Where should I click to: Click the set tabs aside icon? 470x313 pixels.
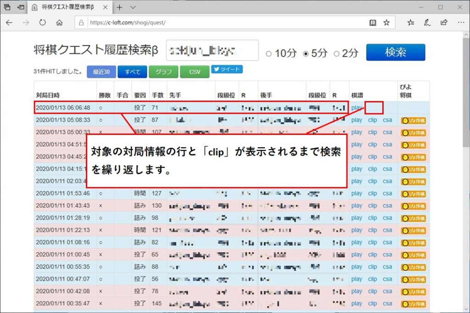(21, 7)
